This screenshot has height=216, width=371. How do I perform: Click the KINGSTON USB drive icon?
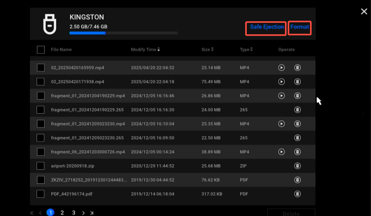(50, 24)
